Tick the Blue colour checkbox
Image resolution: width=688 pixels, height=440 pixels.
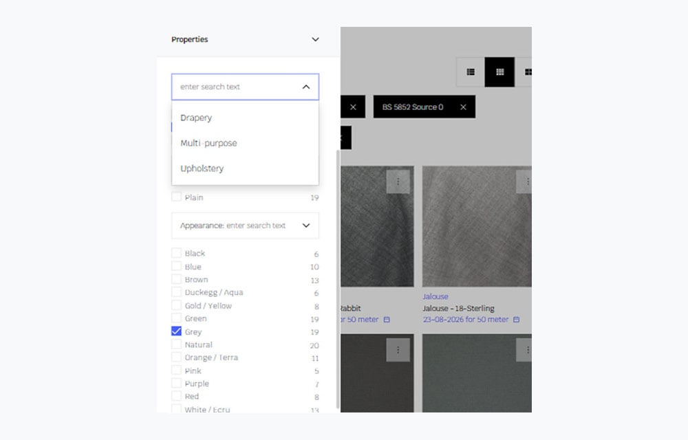point(176,266)
